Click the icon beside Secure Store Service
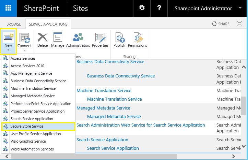The width and height of the screenshot is (248, 160). click(x=5, y=126)
